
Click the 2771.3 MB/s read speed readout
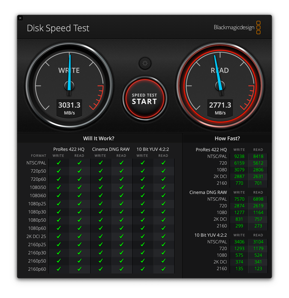pos(220,108)
